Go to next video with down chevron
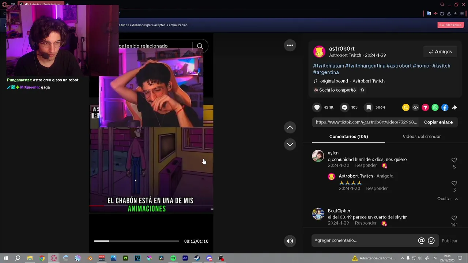The width and height of the screenshot is (468, 263). [290, 144]
